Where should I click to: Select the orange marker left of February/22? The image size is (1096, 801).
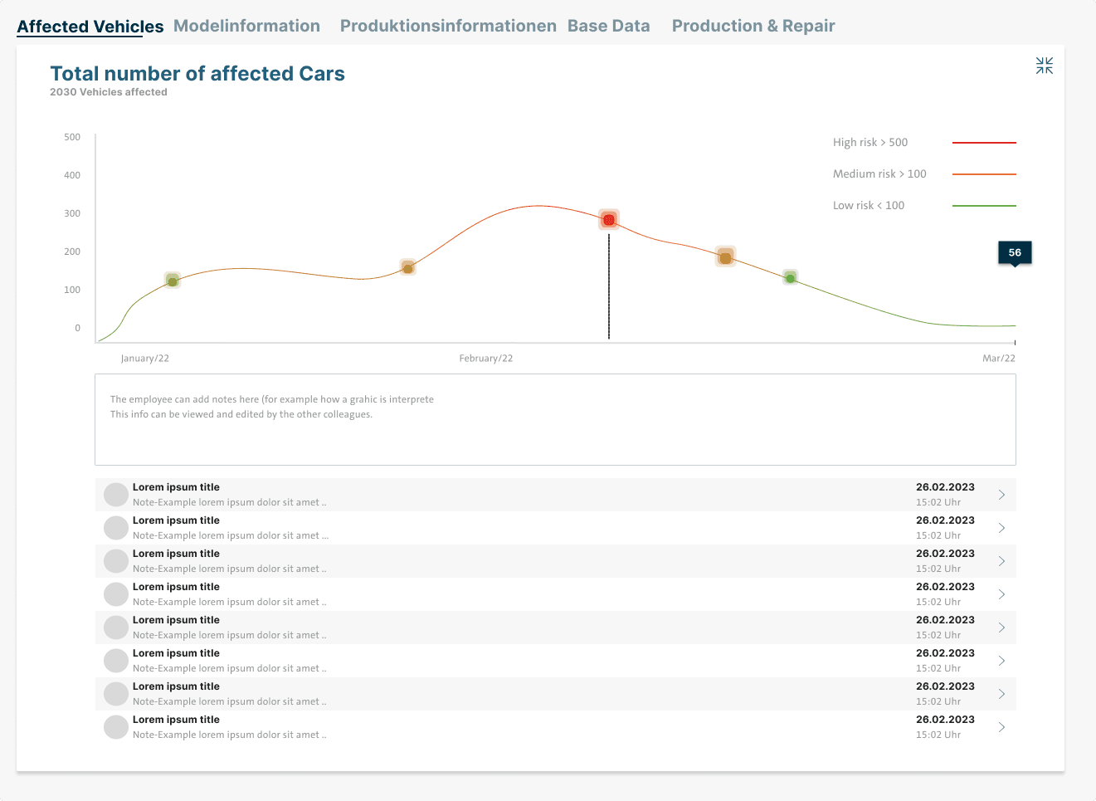(407, 268)
